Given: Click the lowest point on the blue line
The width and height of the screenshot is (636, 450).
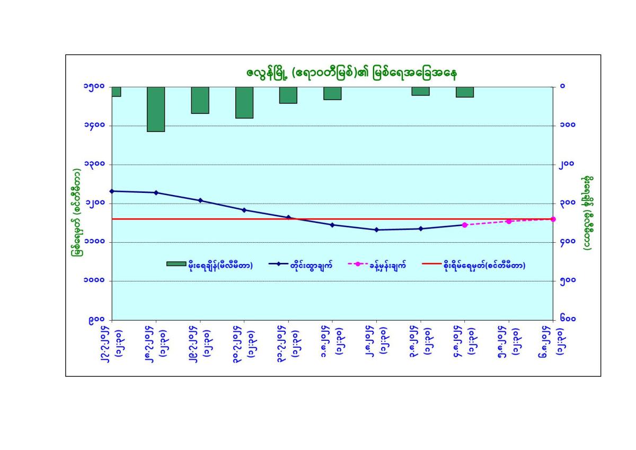Looking at the screenshot, I should (376, 230).
